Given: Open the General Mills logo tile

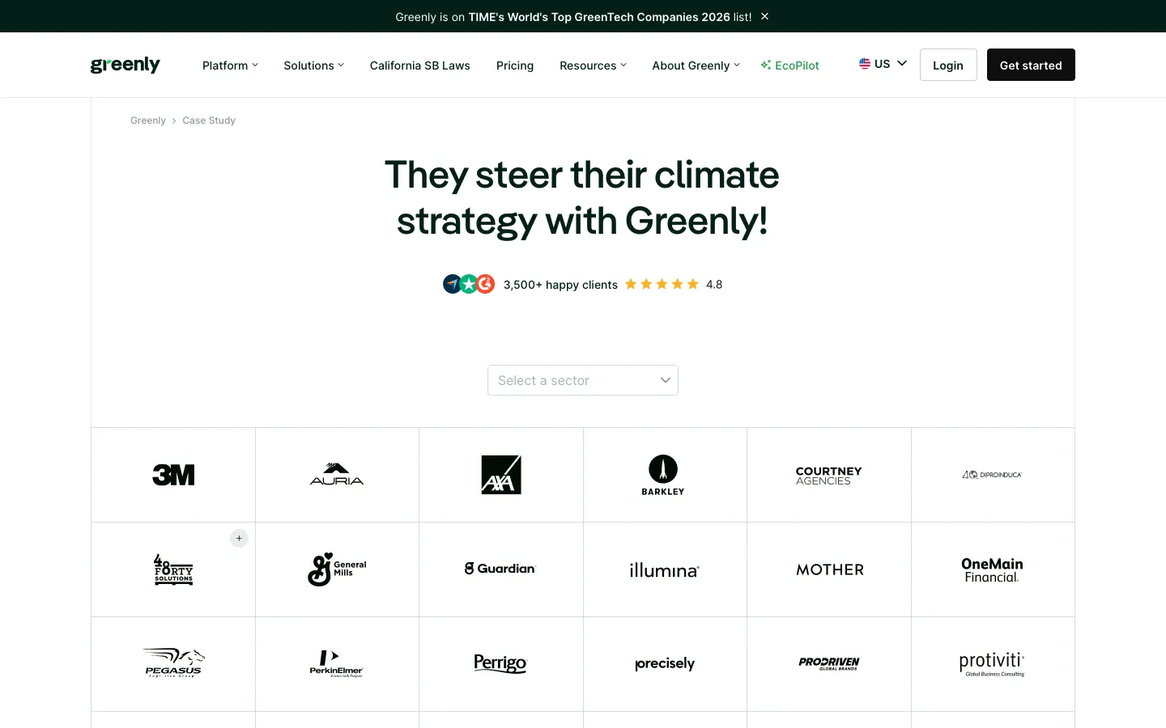Looking at the screenshot, I should [337, 569].
